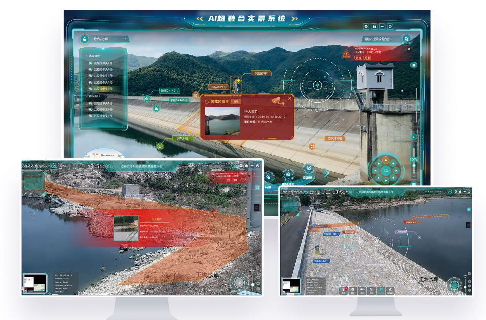486x320 pixels.
Task: Click the lock icon in the top toolbar
Action: pos(374,26)
